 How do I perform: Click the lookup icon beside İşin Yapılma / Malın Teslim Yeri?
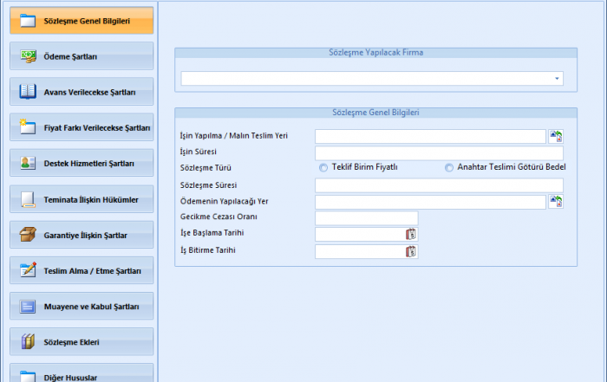coord(556,136)
